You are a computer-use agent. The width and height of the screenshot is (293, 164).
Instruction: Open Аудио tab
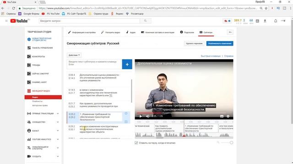click(x=131, y=32)
